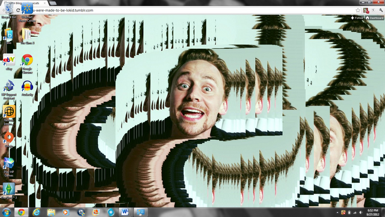Show hidden system tray icons arrow
Image resolution: width=385 pixels, height=217 pixels.
(337, 213)
